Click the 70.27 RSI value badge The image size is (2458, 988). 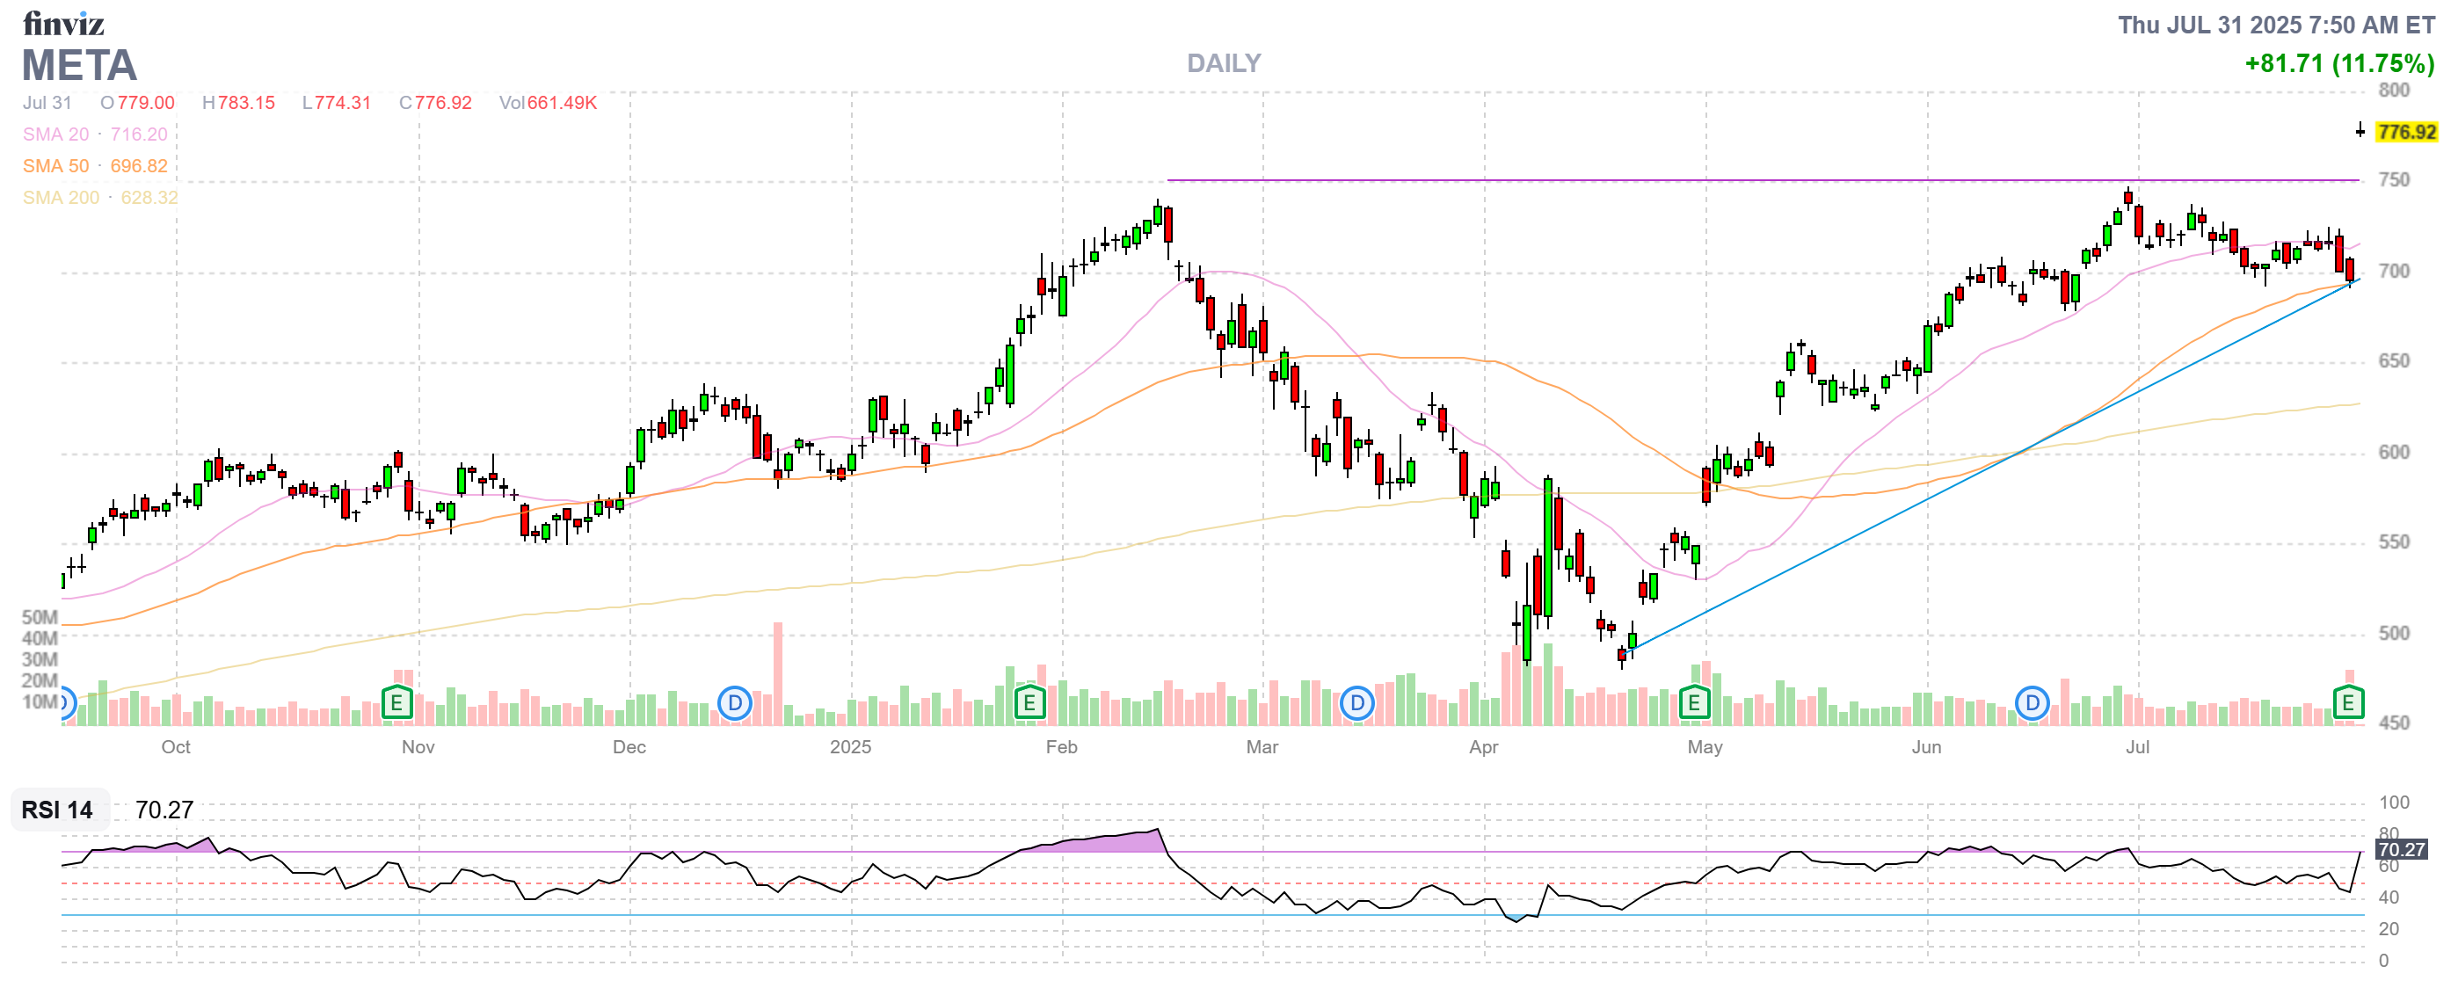pyautogui.click(x=2401, y=849)
